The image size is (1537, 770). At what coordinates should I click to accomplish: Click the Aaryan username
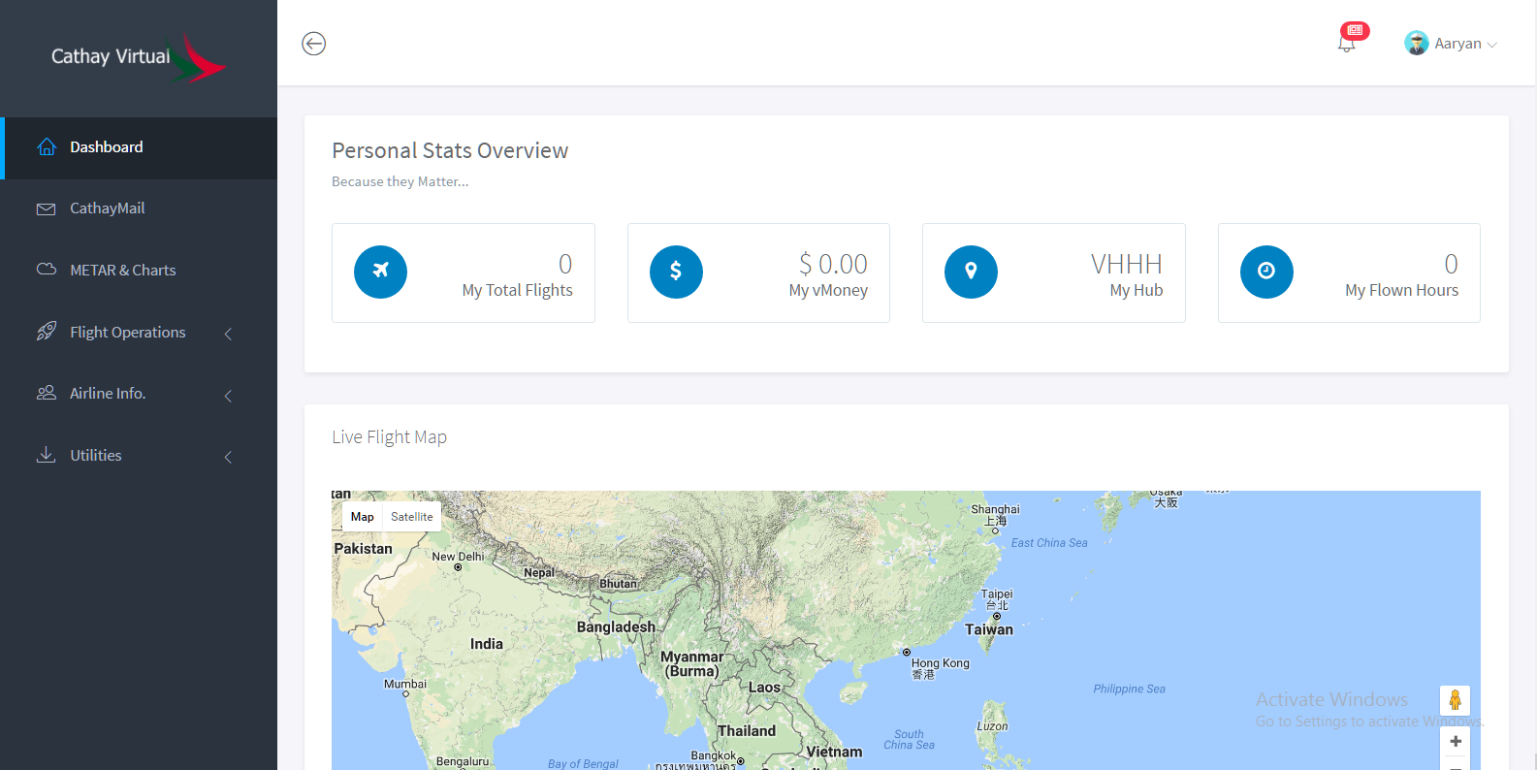pos(1457,44)
